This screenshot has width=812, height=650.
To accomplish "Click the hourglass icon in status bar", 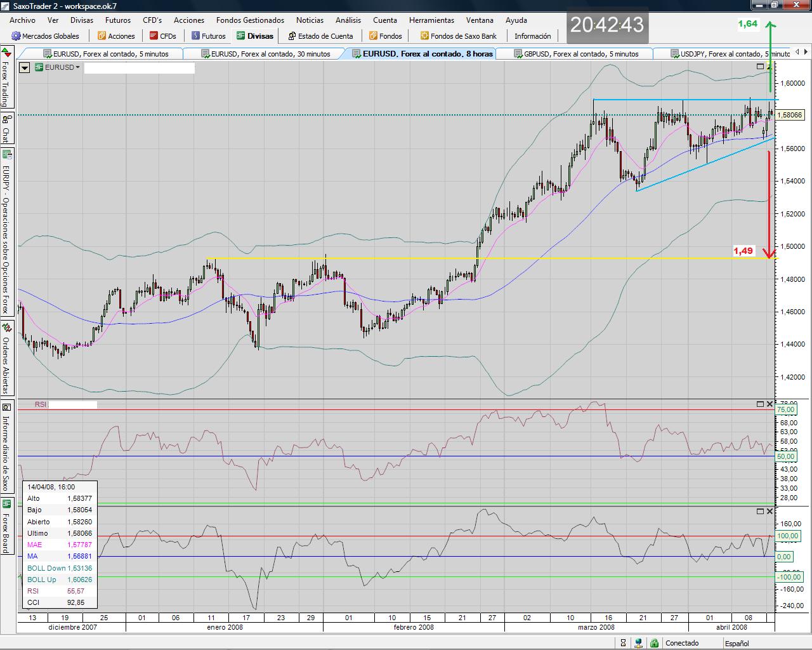I will [624, 643].
